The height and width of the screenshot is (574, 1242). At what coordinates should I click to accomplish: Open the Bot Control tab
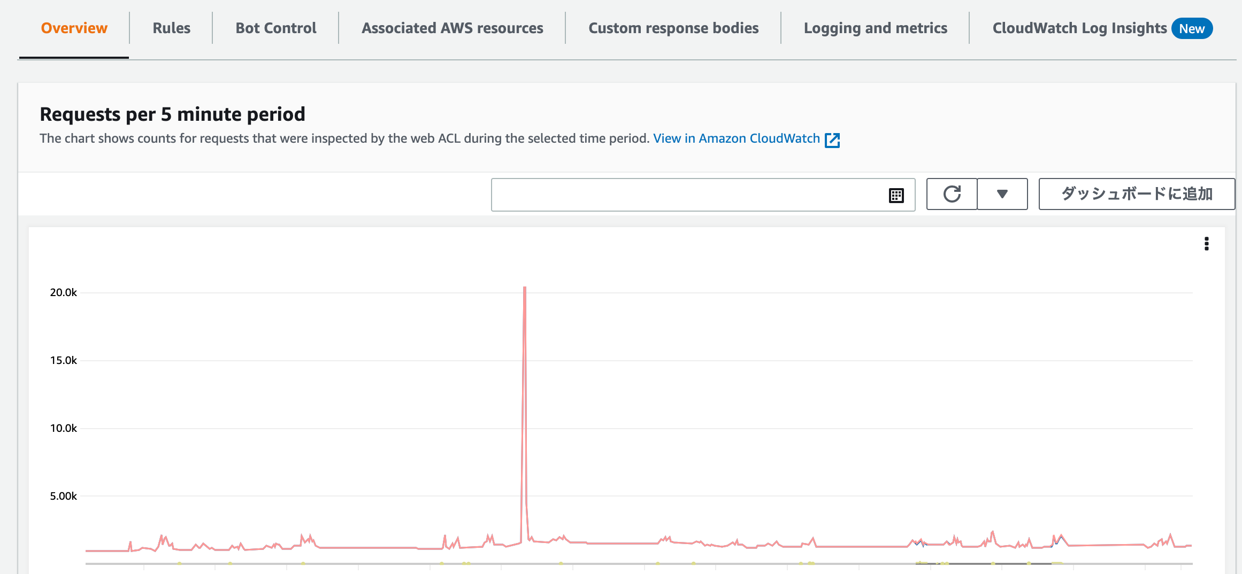(276, 28)
